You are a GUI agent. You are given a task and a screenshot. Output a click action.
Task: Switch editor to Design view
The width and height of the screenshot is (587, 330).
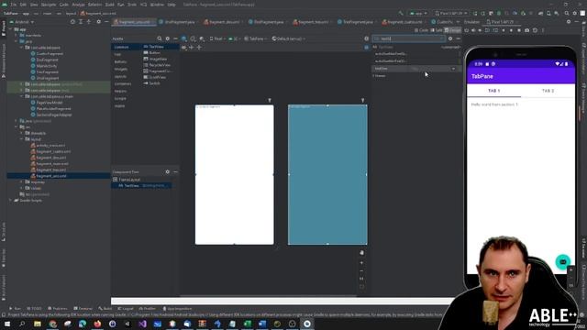tap(452, 30)
